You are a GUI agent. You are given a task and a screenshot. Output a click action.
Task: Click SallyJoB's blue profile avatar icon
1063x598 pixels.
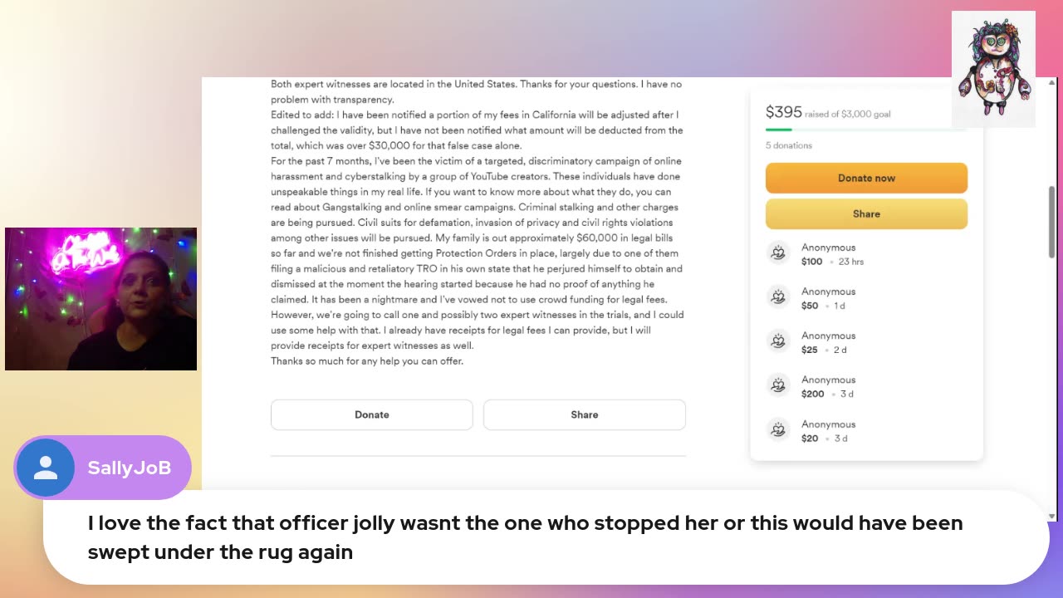[x=46, y=468]
